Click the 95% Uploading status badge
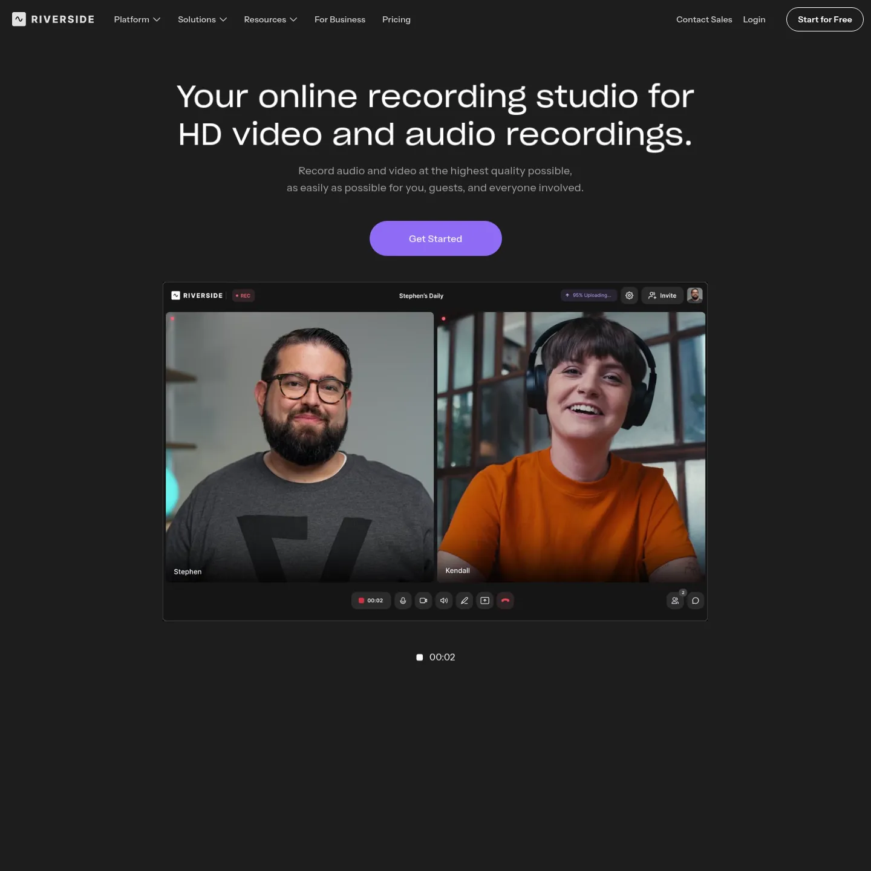Image resolution: width=871 pixels, height=871 pixels. click(589, 295)
